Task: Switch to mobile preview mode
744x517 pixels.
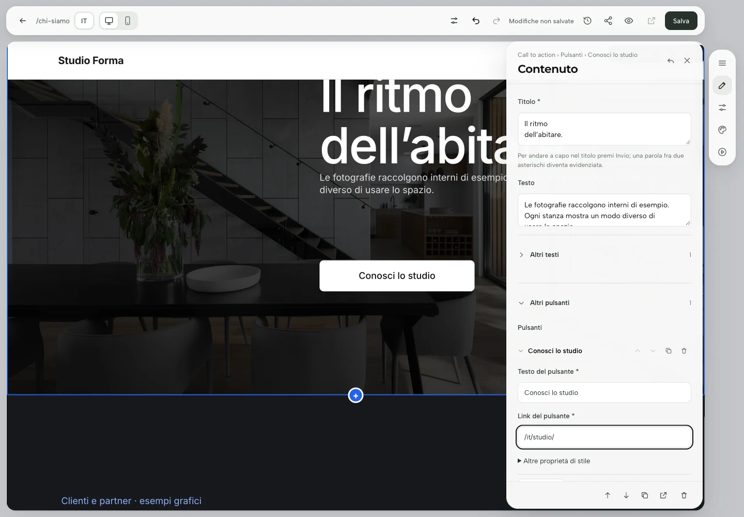Action: coord(128,21)
